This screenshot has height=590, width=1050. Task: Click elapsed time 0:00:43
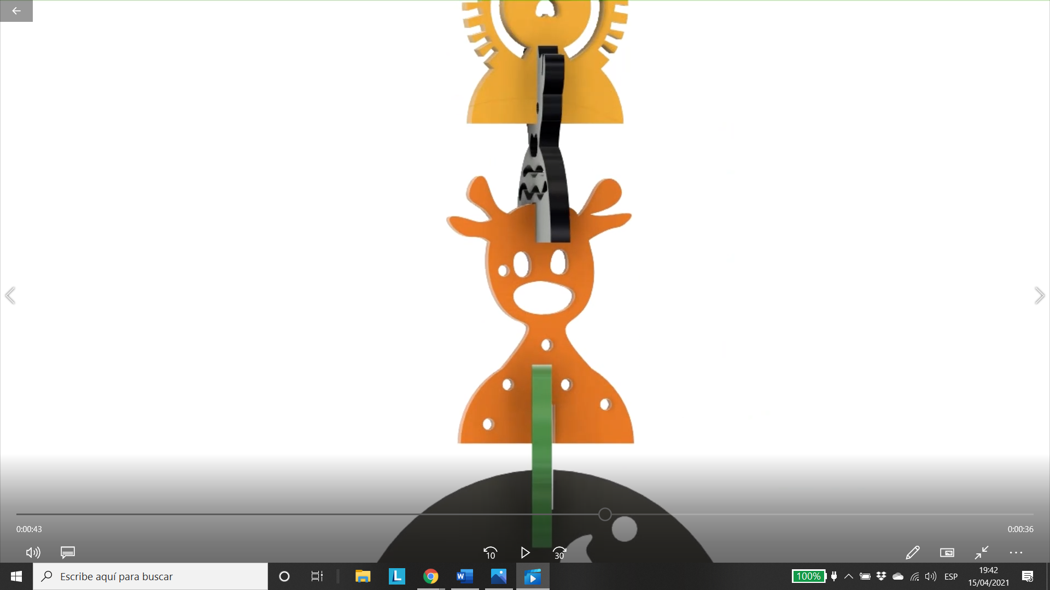point(29,529)
